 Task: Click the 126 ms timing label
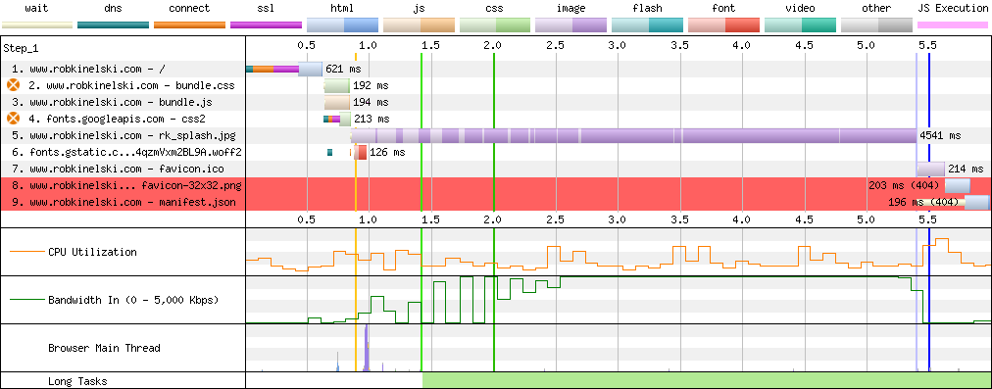(387, 152)
